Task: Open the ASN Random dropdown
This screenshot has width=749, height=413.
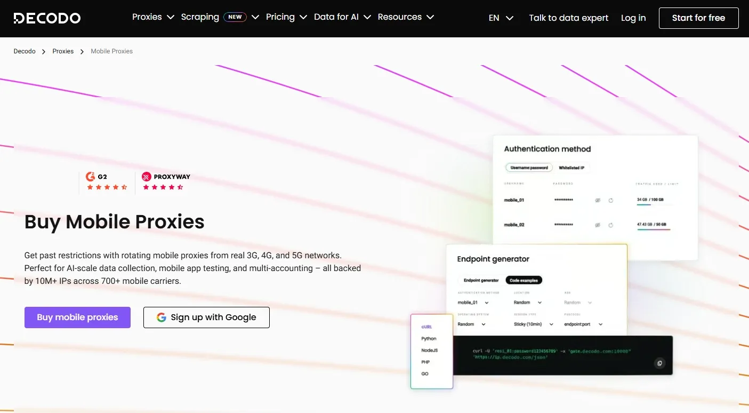Action: (x=578, y=303)
